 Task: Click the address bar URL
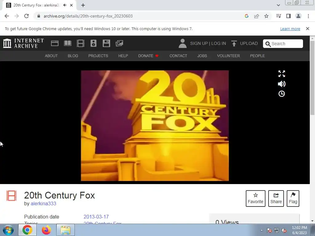click(x=88, y=16)
